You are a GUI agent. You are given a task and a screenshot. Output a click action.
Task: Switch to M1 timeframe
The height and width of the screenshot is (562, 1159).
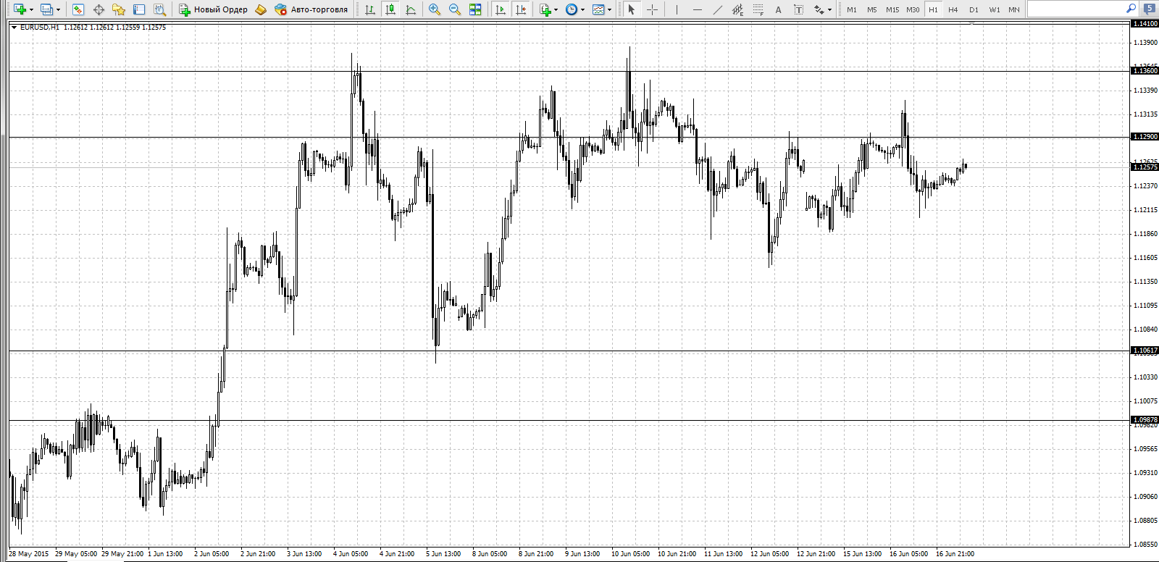(x=852, y=9)
